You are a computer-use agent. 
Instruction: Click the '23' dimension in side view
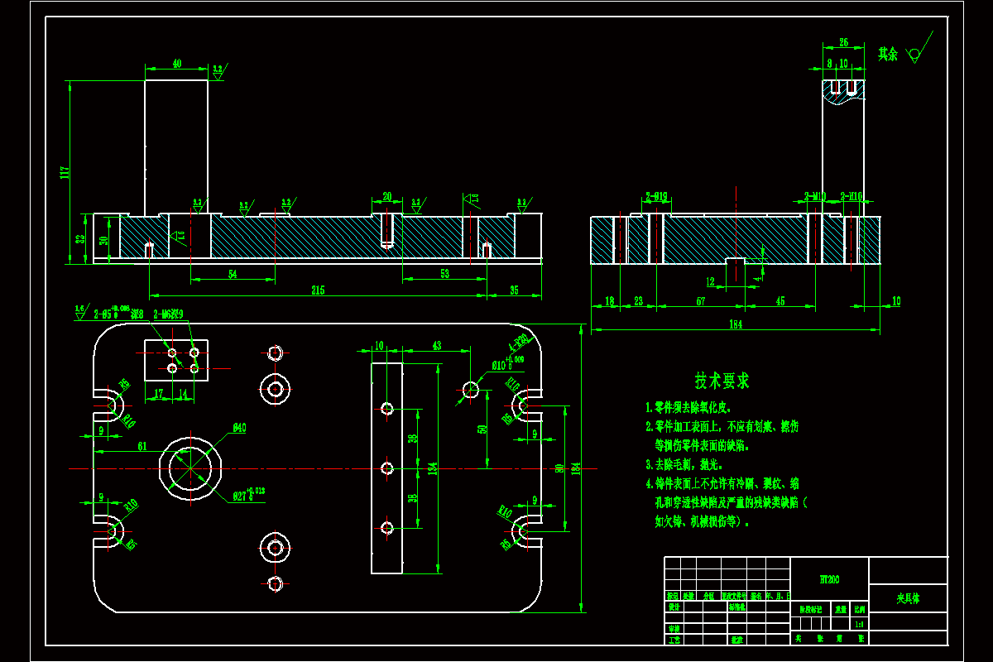coord(638,301)
